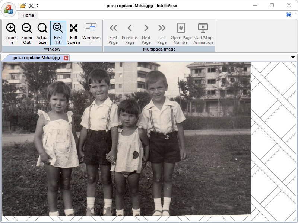
Task: Open the Help question mark icon
Action: click(289, 14)
